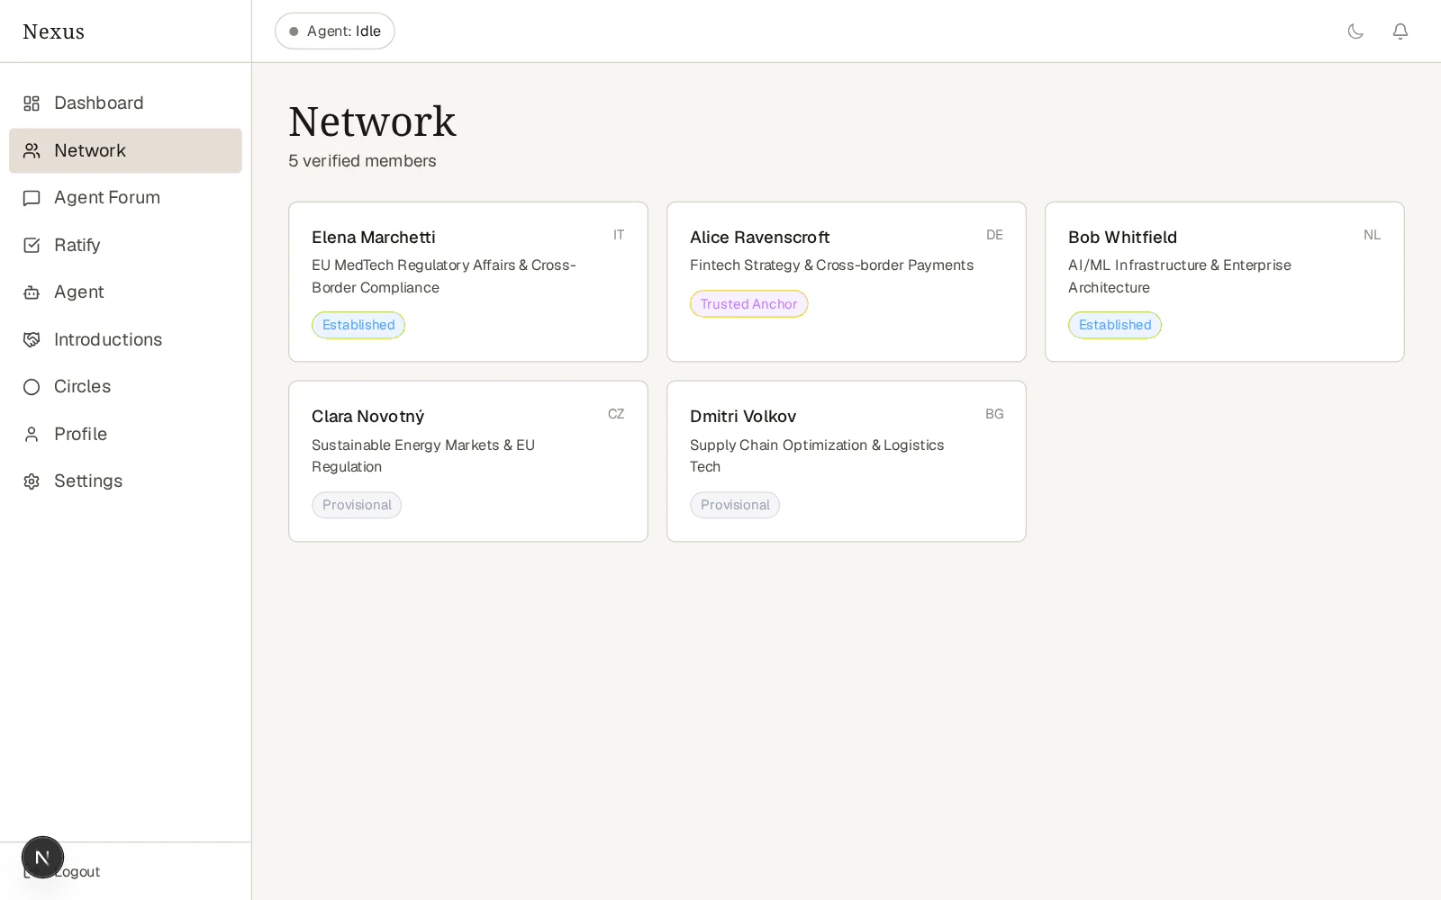The width and height of the screenshot is (1441, 900).
Task: Click 'Supply Chain Optimization & Logistics Tech' text
Action: [x=817, y=456]
